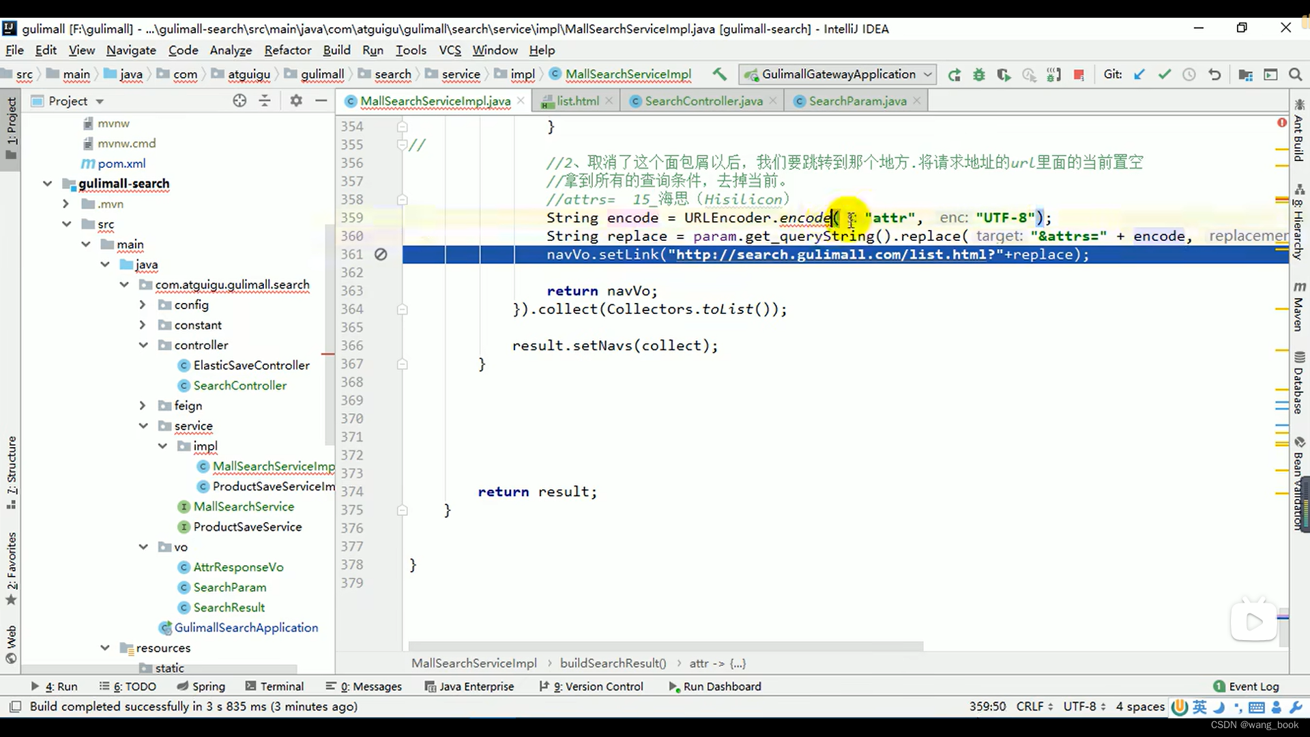
Task: Open the Ant Build side panel
Action: [1299, 130]
